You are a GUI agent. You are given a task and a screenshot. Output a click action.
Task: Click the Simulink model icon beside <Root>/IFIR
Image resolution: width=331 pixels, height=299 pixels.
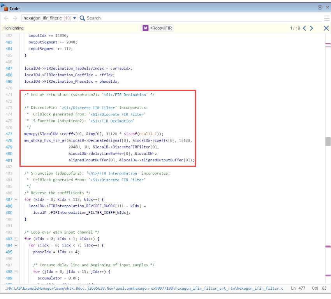146,28
